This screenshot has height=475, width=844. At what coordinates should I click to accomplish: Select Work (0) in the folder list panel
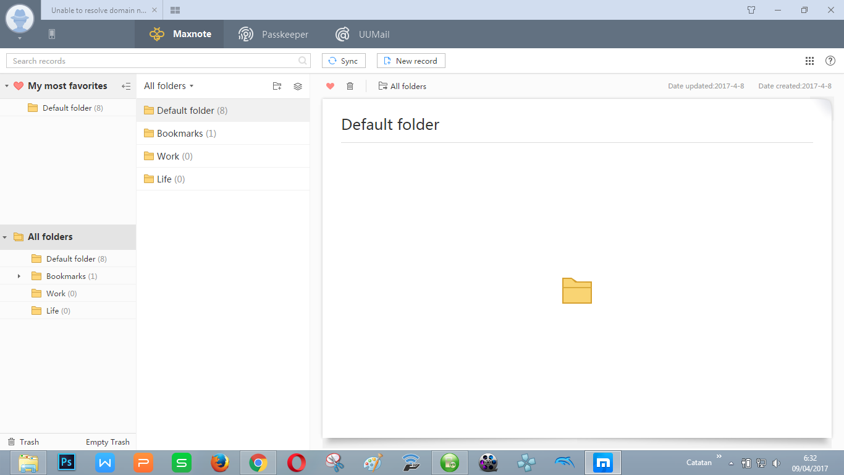click(x=223, y=156)
